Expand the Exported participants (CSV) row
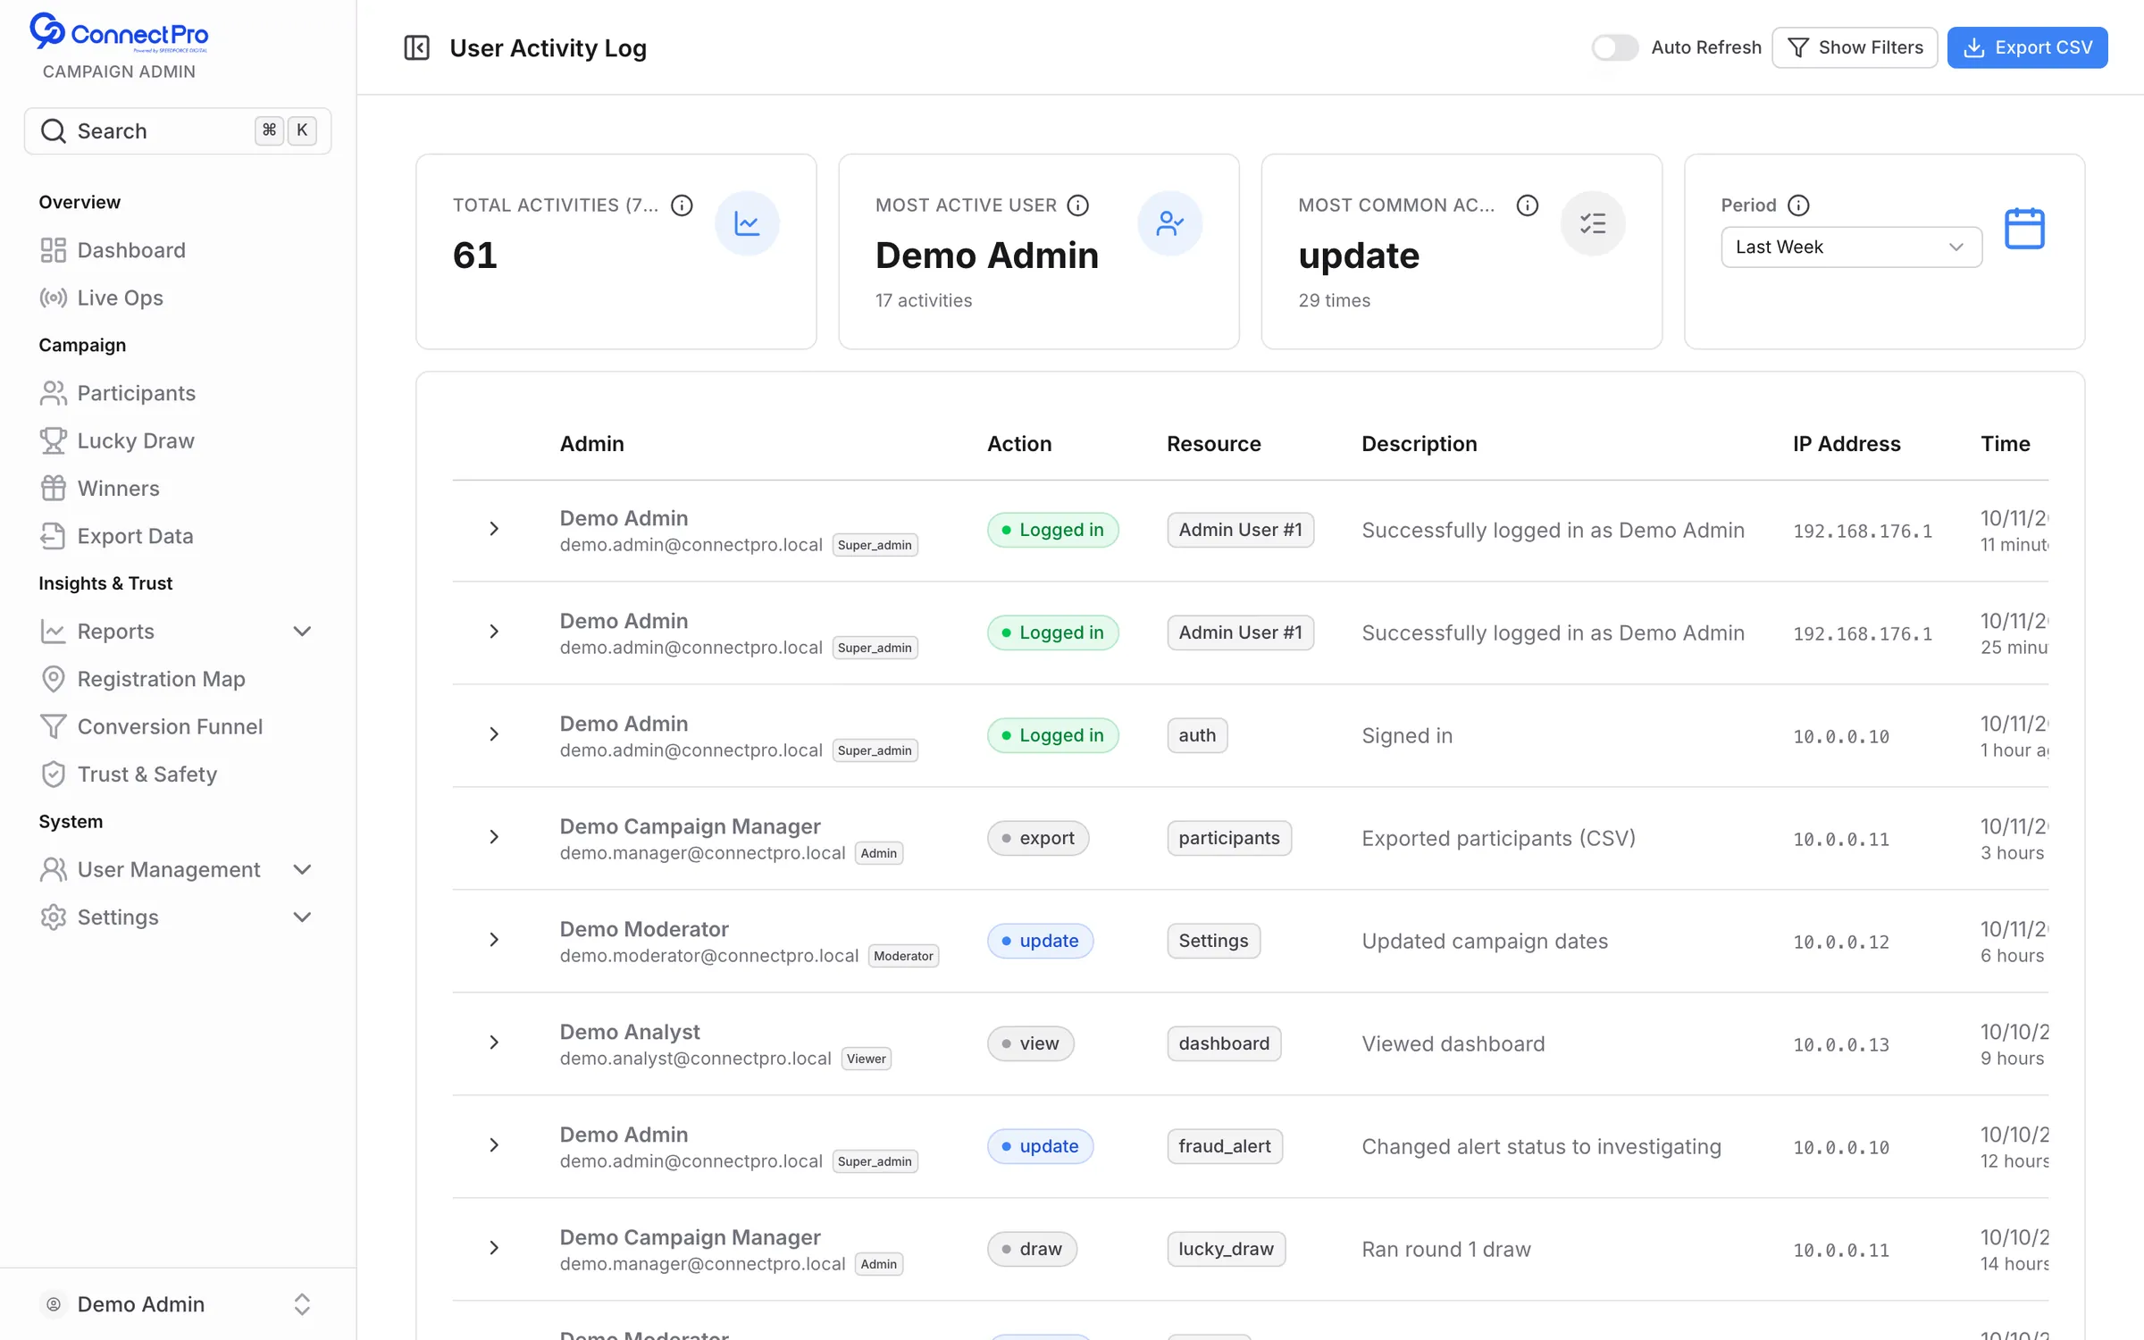 coord(494,837)
